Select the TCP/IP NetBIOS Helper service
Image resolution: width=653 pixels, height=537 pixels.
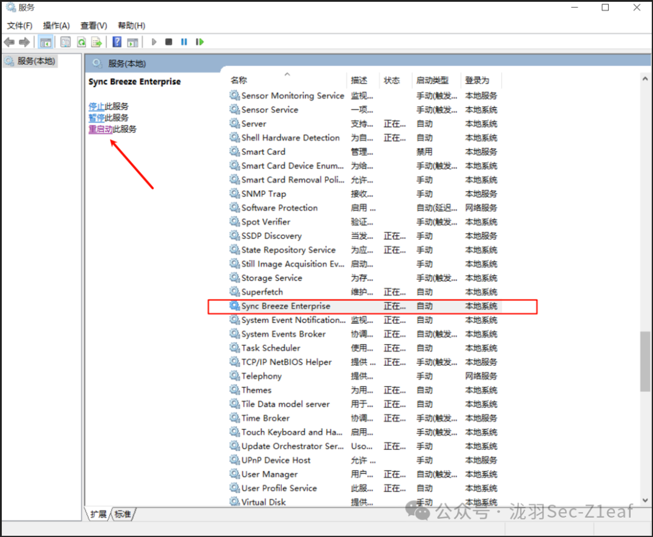click(x=365, y=362)
